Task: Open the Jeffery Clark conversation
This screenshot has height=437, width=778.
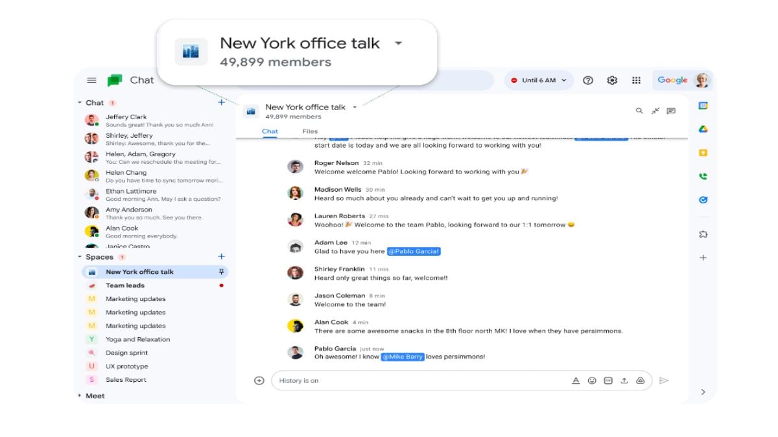Action: coord(156,120)
